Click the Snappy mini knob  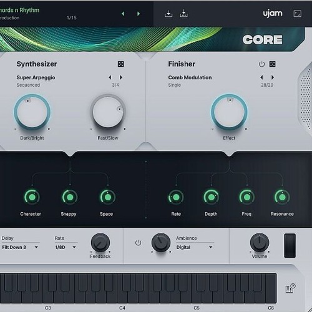70,197
